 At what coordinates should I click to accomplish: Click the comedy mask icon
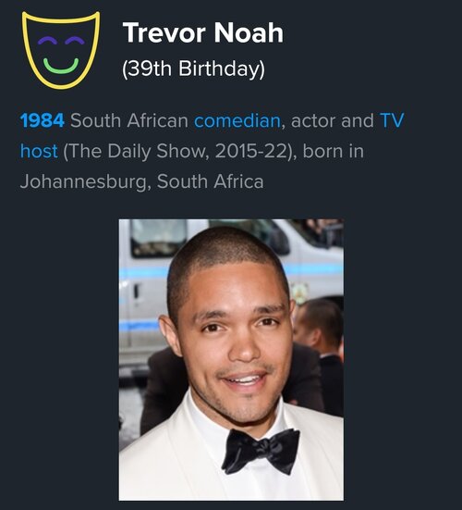pos(61,50)
